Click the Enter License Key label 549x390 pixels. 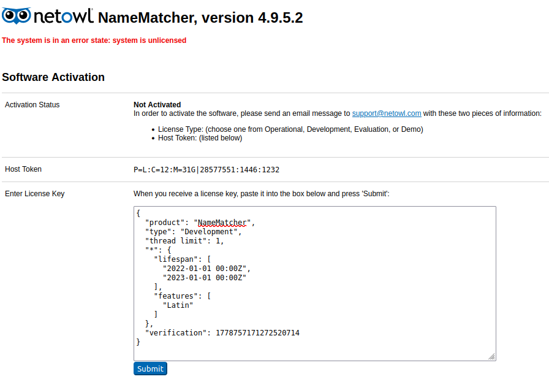34,194
